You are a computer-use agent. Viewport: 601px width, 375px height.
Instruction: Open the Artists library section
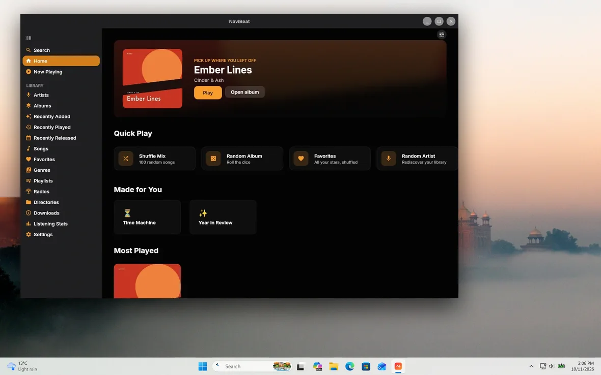pyautogui.click(x=61, y=95)
